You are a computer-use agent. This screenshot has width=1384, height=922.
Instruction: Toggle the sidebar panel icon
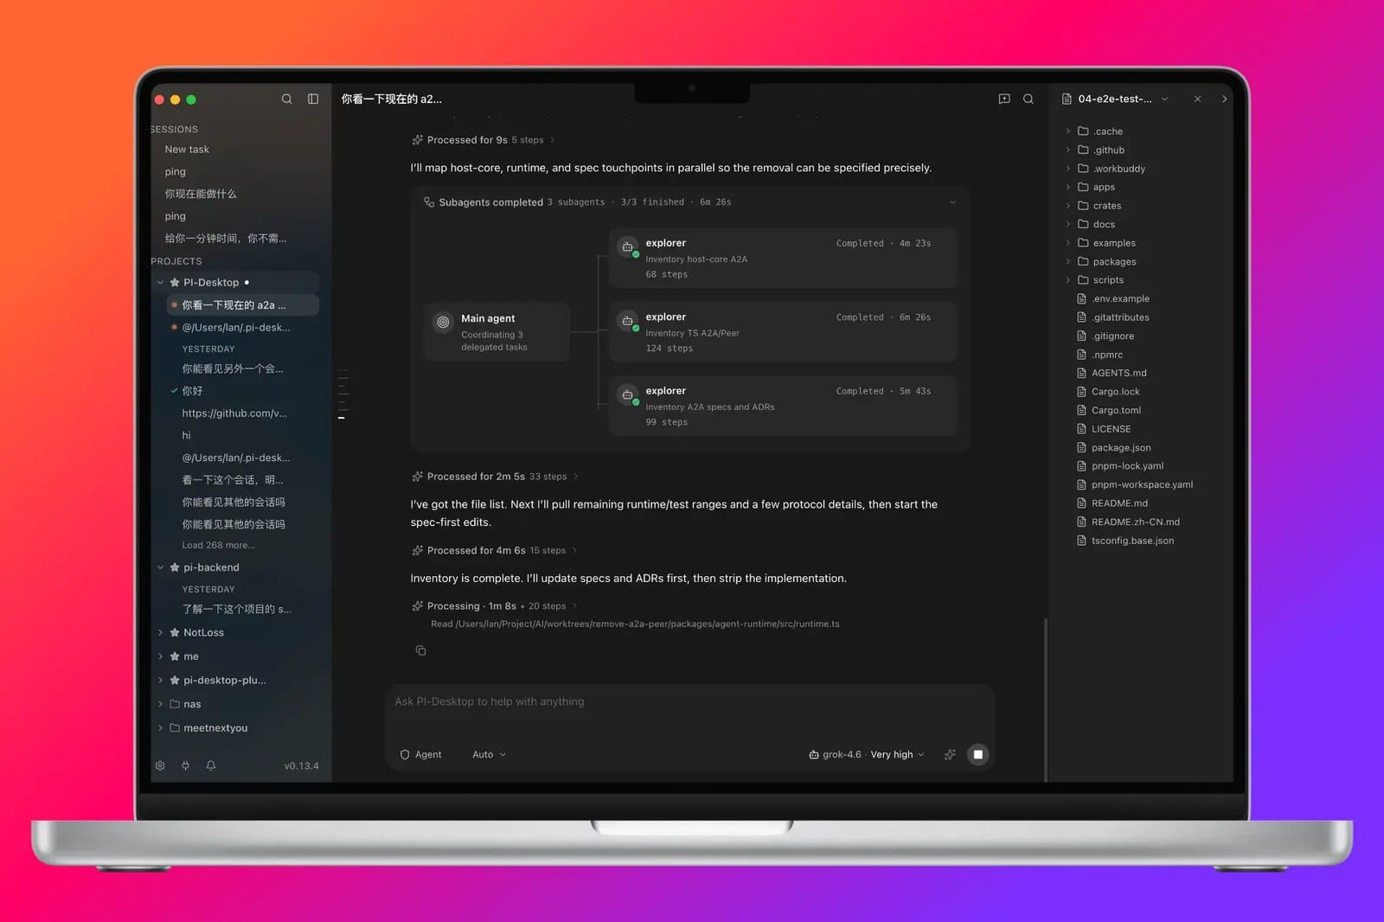pyautogui.click(x=313, y=99)
